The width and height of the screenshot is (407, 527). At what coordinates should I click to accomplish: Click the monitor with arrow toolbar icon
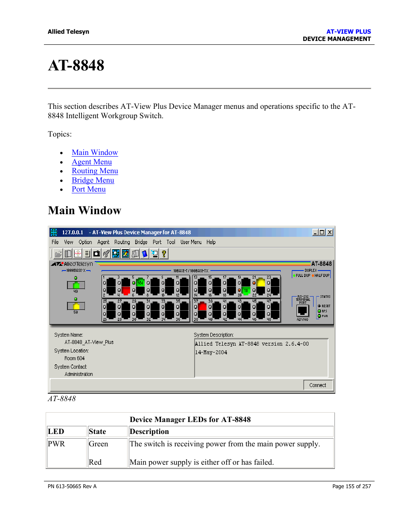coord(154,253)
